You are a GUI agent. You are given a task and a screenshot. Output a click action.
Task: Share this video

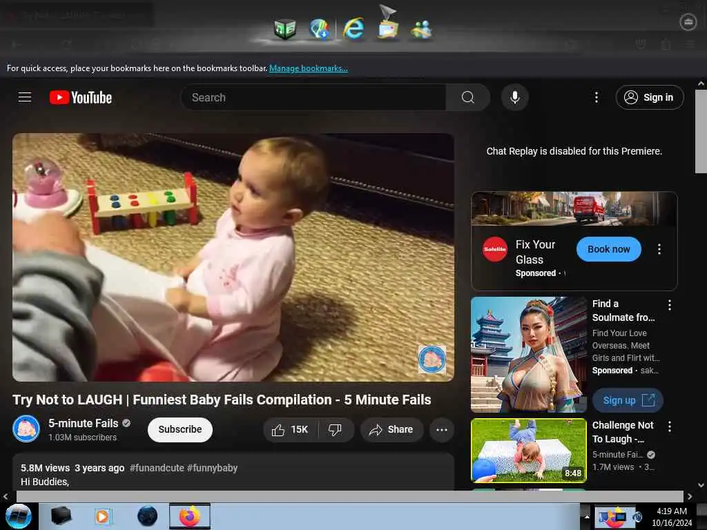click(391, 430)
